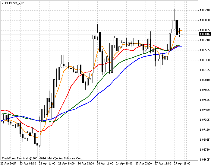Select the 27 Apr 19:00 time label

[182, 164]
